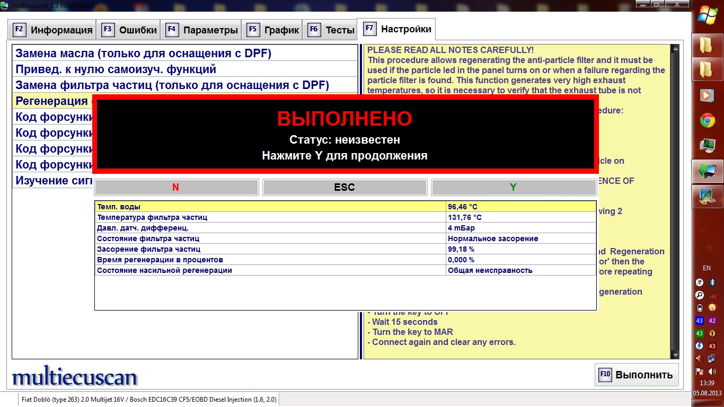Launch Windows Media Player from the taskbar
This screenshot has width=724, height=407.
tap(707, 95)
